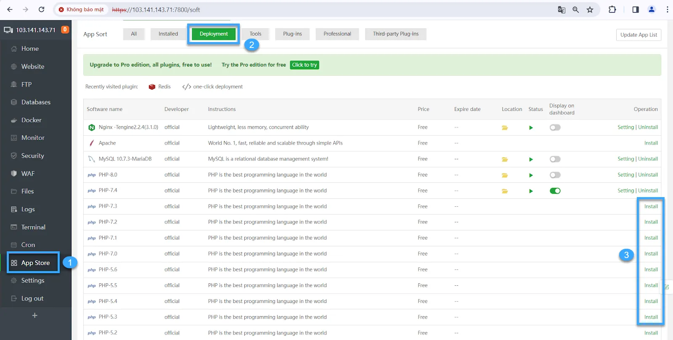Go to Monitor in the sidebar

pyautogui.click(x=33, y=138)
